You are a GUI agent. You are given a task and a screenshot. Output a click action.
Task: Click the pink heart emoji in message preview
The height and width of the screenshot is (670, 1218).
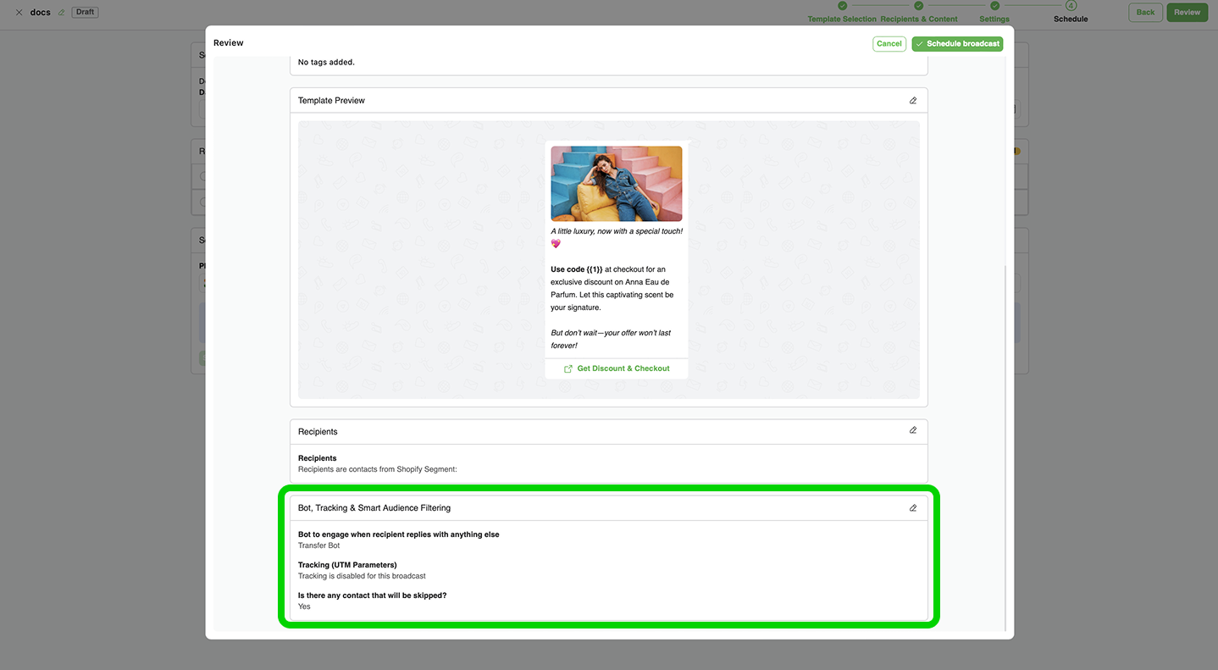tap(556, 244)
